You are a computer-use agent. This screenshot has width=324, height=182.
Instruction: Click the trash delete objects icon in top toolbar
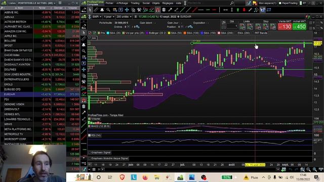click(x=164, y=10)
